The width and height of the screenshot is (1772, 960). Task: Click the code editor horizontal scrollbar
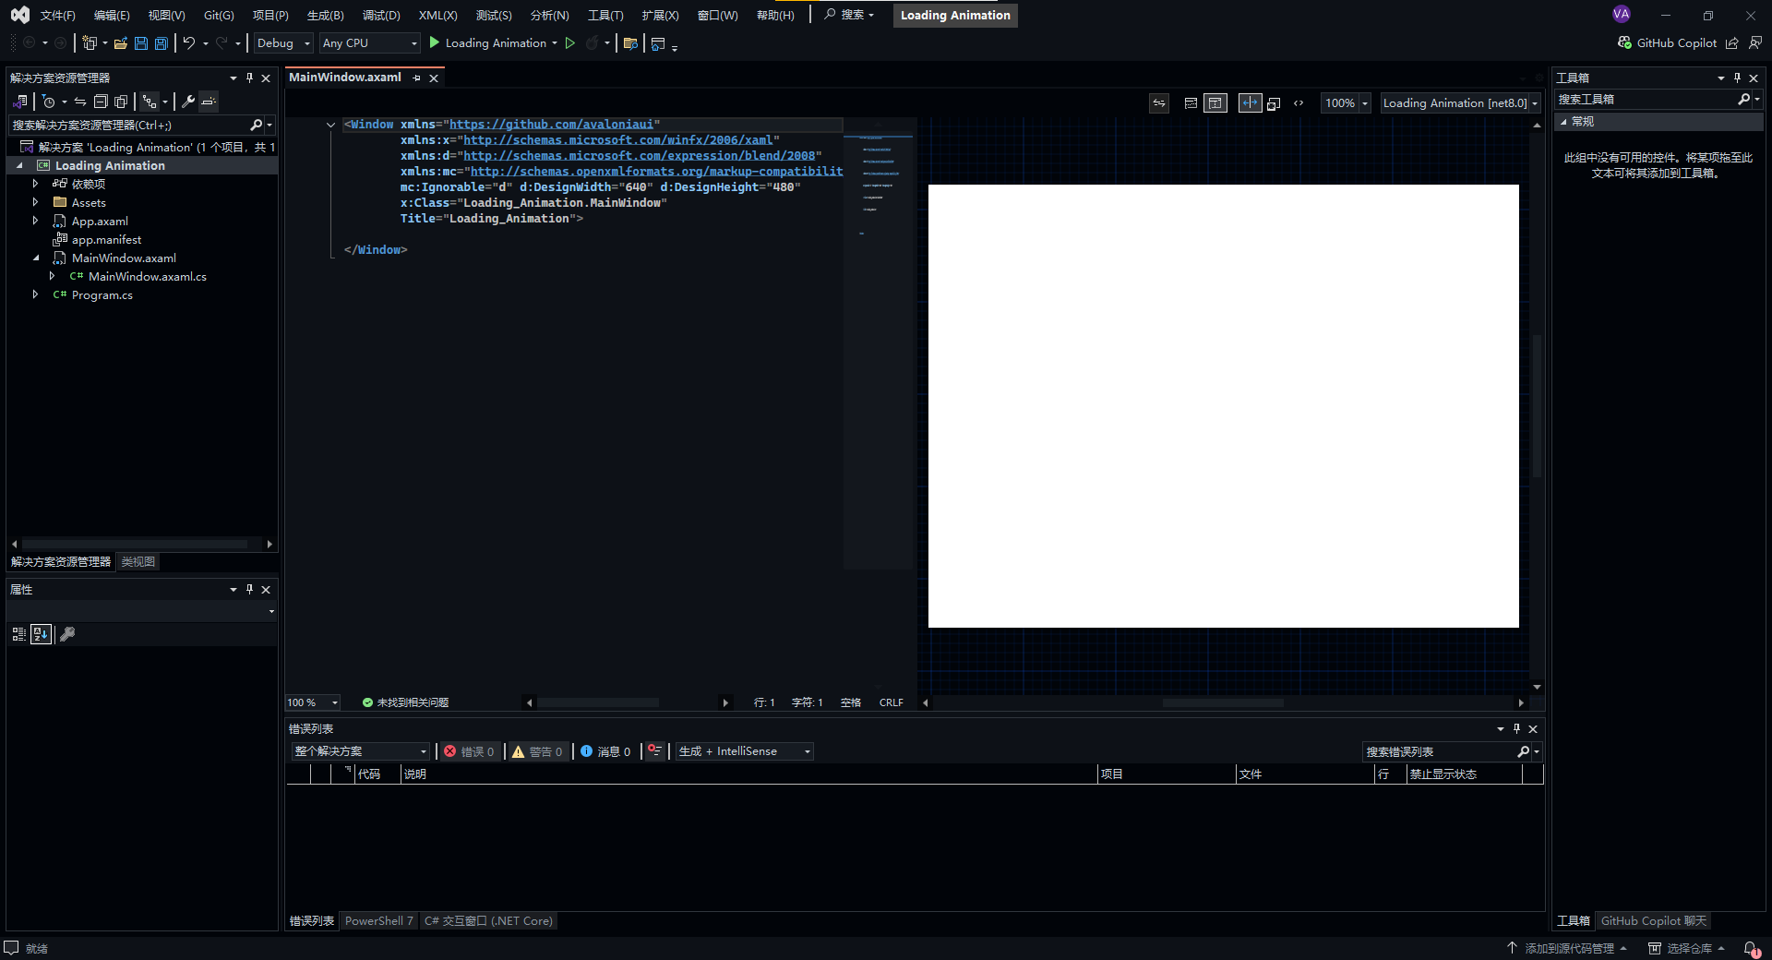tap(598, 702)
